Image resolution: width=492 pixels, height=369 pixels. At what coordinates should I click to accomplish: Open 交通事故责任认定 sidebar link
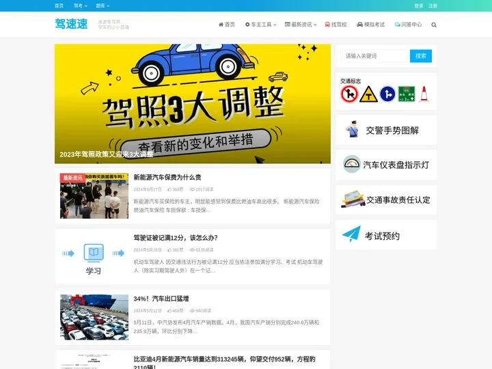pyautogui.click(x=386, y=200)
